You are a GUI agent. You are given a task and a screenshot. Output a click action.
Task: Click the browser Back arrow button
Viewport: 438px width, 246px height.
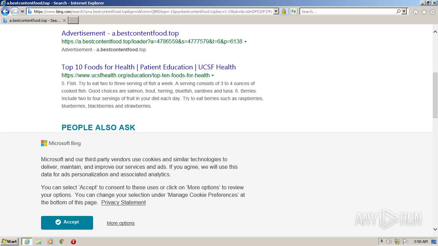point(5,11)
